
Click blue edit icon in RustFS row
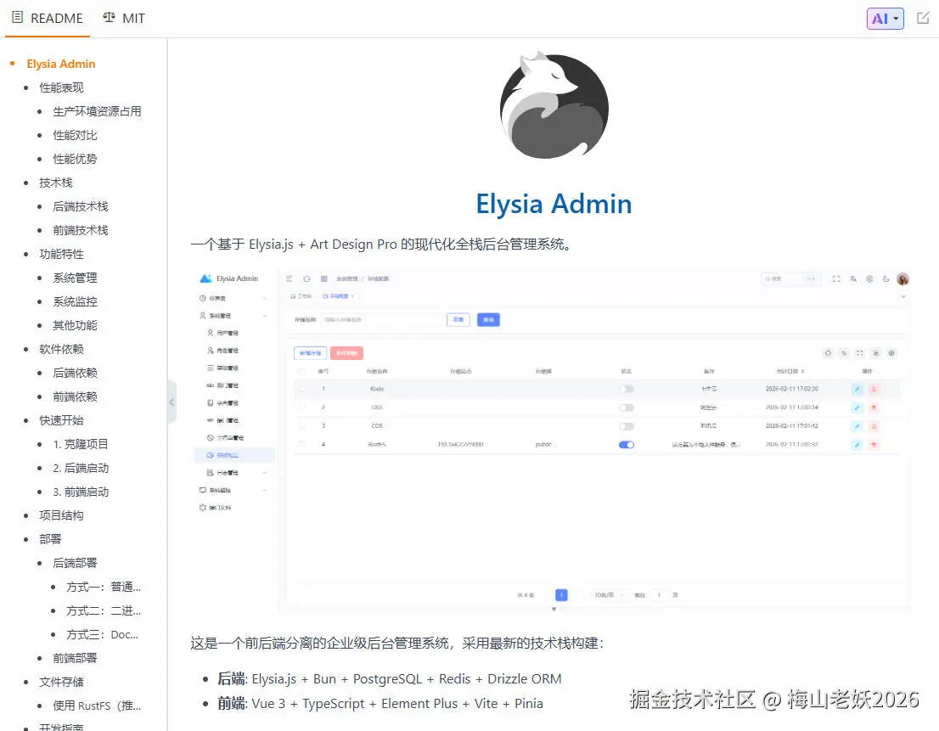(857, 445)
